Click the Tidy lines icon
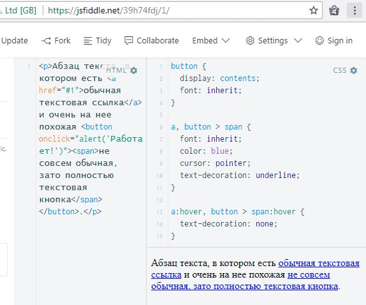The image size is (366, 305). click(x=88, y=41)
